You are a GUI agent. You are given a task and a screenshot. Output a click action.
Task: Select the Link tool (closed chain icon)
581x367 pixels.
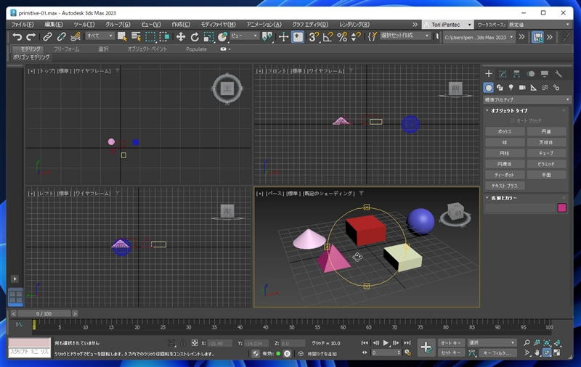pos(47,36)
